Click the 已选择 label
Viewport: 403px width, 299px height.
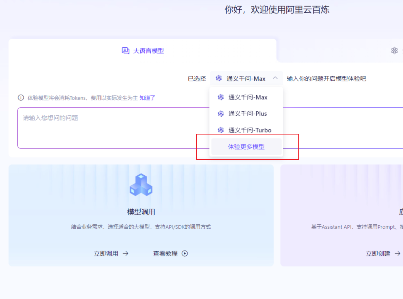click(x=197, y=79)
